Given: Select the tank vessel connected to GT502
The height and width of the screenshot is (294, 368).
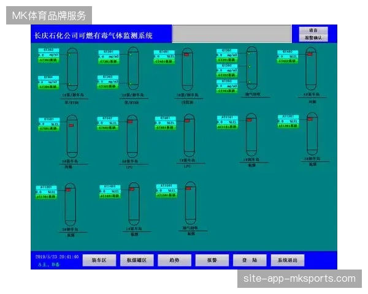Looking at the screenshot, I should (x=132, y=136).
